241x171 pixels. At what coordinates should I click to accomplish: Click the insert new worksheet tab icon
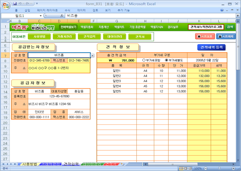coord(122,164)
